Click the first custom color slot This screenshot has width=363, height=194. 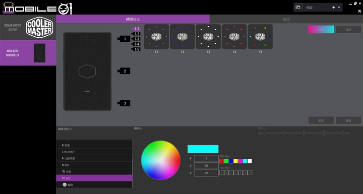point(222,173)
